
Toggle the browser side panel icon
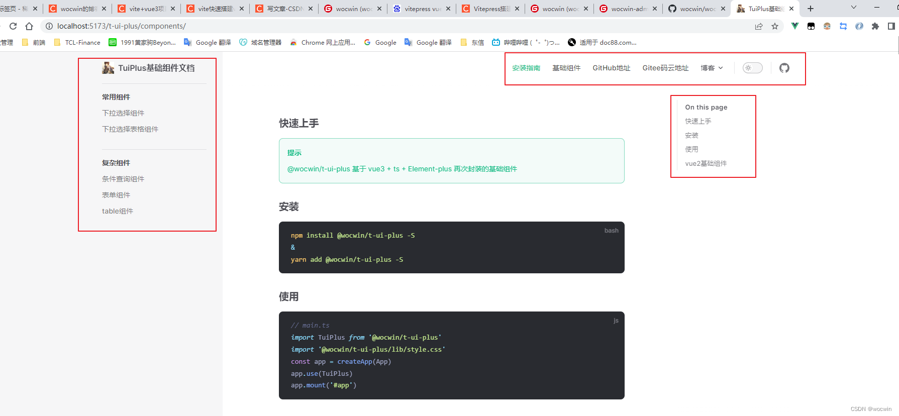891,26
